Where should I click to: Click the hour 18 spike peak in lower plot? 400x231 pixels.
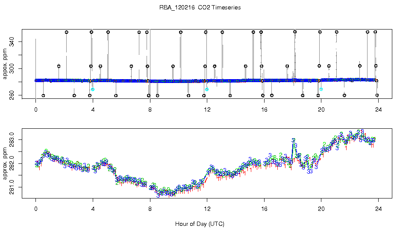294,140
